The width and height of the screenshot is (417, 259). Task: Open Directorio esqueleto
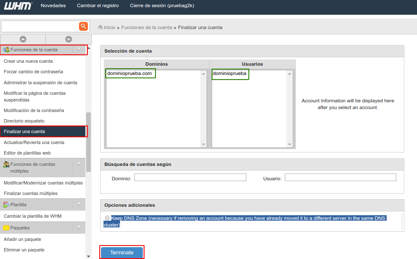tap(24, 121)
